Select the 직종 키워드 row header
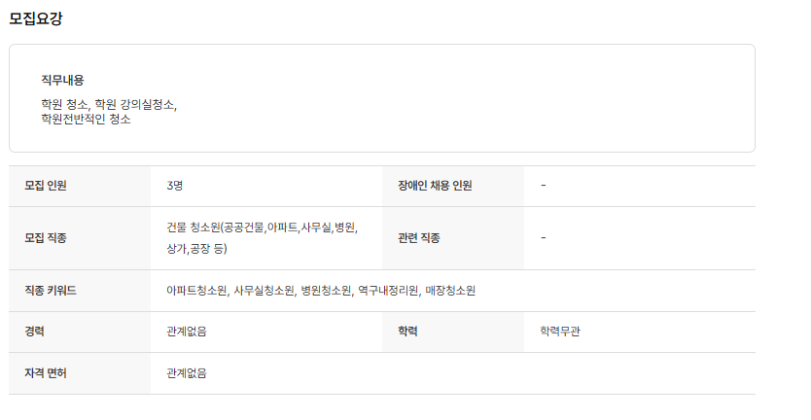Screen dimensions: 811x420 (51, 291)
